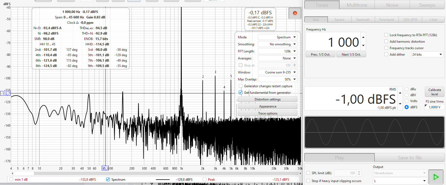446x185 pixels.
Task: Click the Play tab button
Action: [x=339, y=157]
